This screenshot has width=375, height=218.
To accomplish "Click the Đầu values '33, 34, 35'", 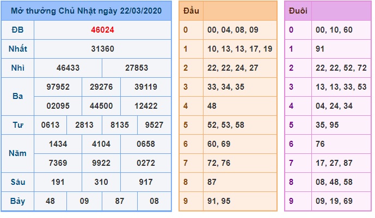I will [226, 87].
